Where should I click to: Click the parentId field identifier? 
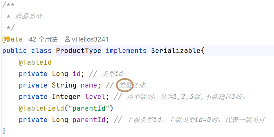point(89,120)
